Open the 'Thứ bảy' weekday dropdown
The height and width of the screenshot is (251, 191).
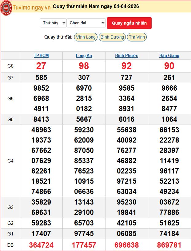[53, 23]
